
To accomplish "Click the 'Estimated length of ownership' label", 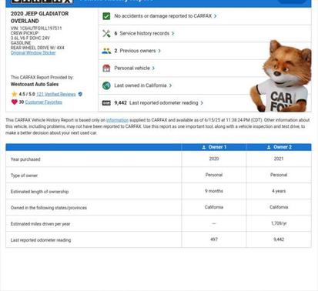I will pyautogui.click(x=39, y=192).
